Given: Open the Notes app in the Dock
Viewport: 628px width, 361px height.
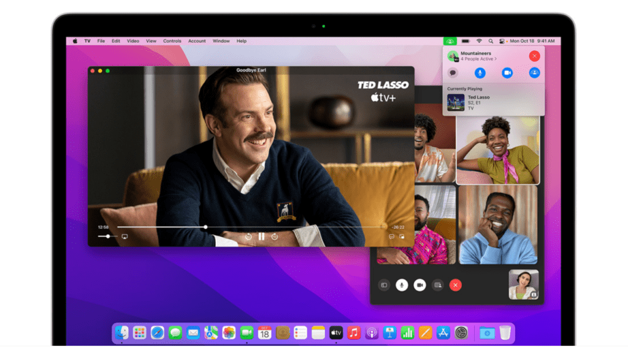Looking at the screenshot, I should 318,333.
